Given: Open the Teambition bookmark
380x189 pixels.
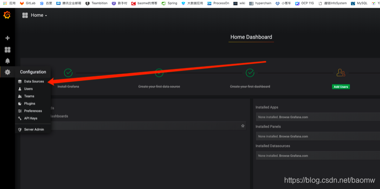Looking at the screenshot, I should pos(96,3).
